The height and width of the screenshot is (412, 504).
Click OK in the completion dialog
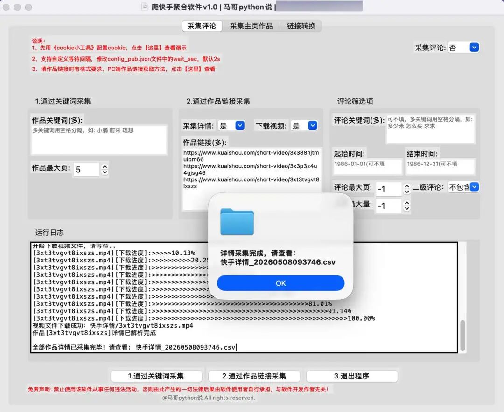[x=280, y=283]
